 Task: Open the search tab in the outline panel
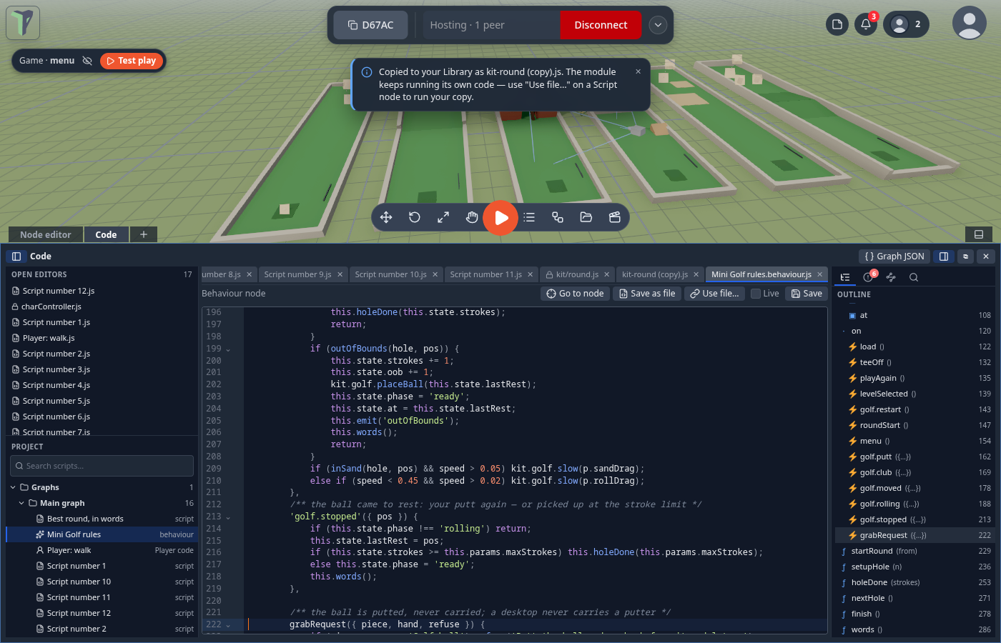coord(914,277)
